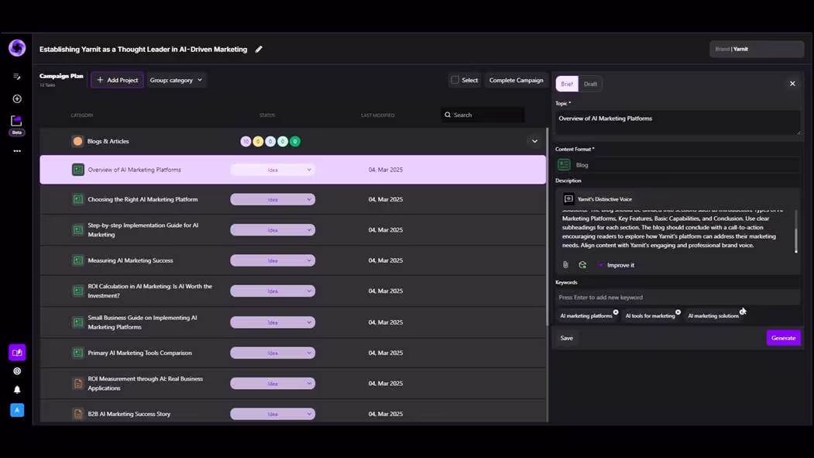
Task: Open status dropdown for Step-by-step Implementation Guide
Action: (x=273, y=230)
